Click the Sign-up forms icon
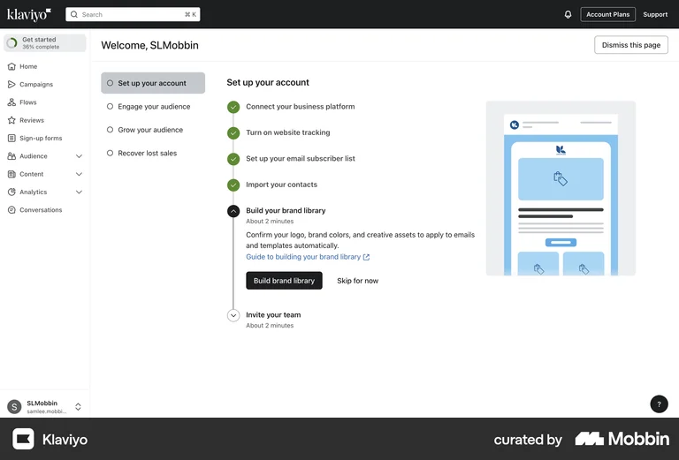Viewport: 679px width, 460px height. coord(11,139)
